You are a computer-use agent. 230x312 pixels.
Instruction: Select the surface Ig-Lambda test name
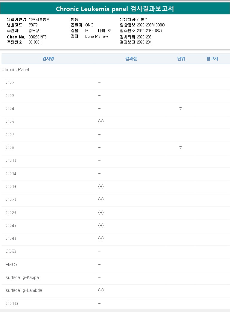[24, 290]
